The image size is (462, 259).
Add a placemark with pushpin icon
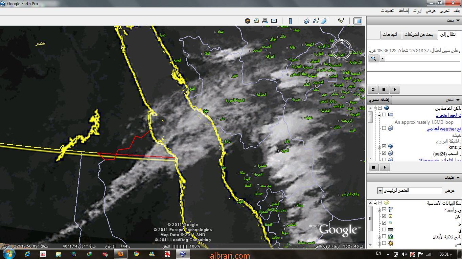click(x=341, y=21)
